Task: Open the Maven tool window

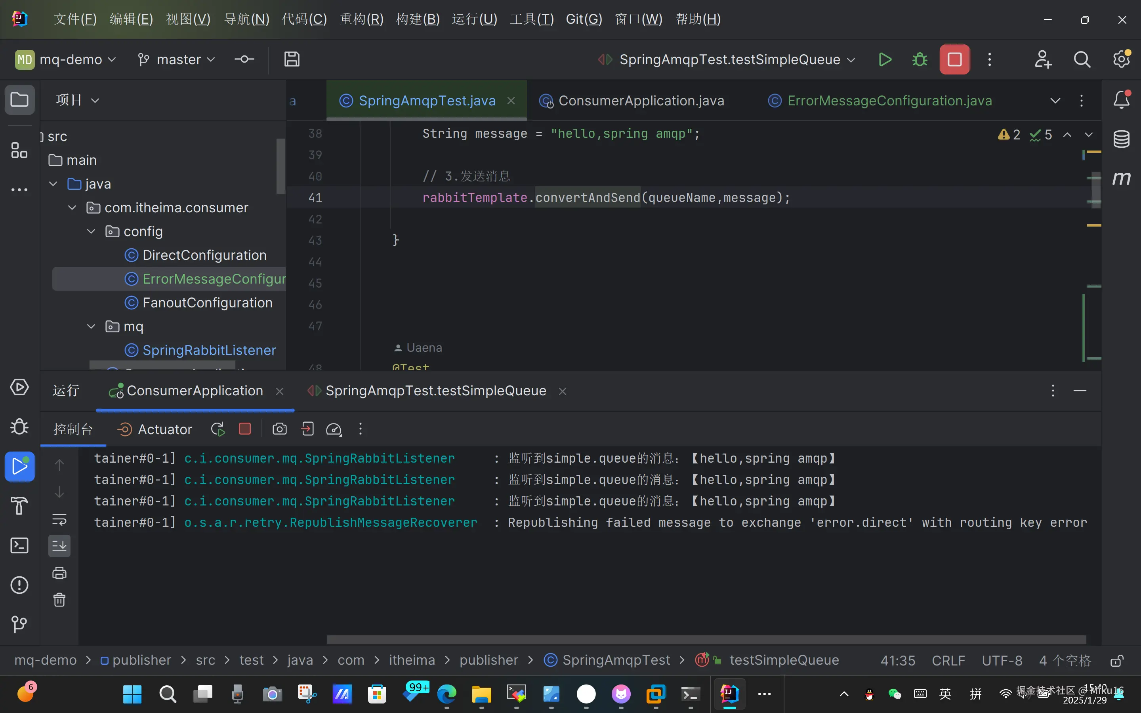Action: point(1121,178)
